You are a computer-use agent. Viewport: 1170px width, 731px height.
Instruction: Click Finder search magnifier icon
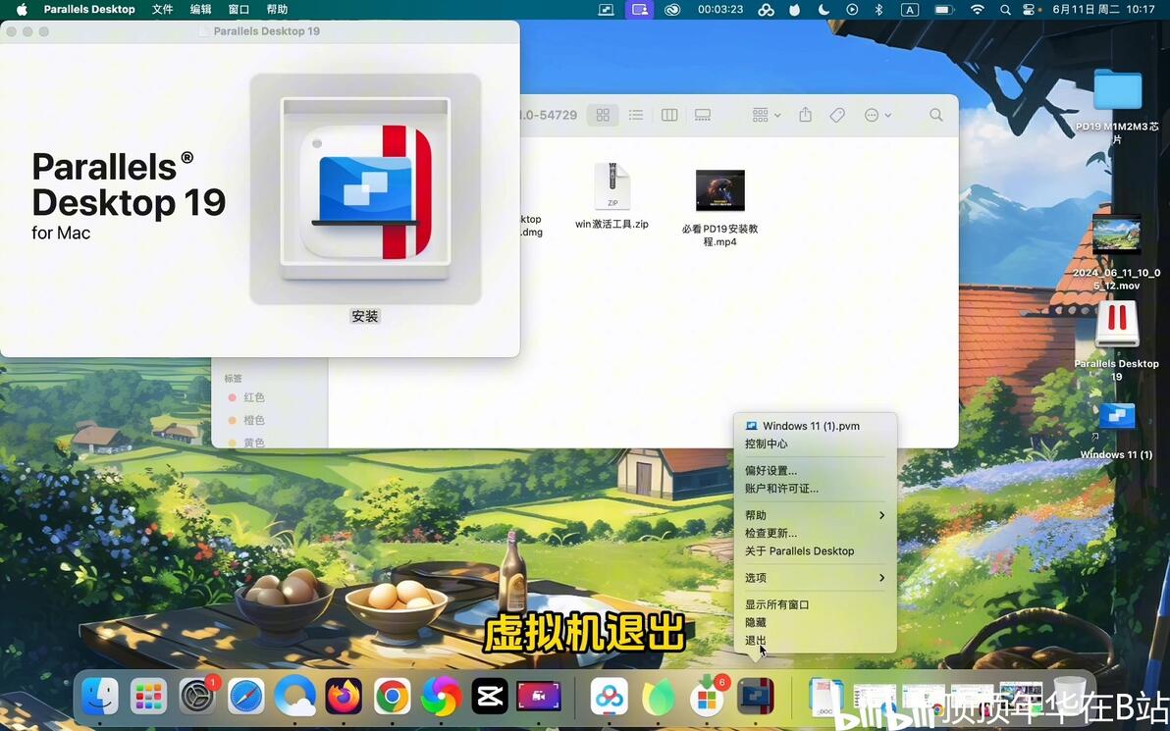click(935, 115)
